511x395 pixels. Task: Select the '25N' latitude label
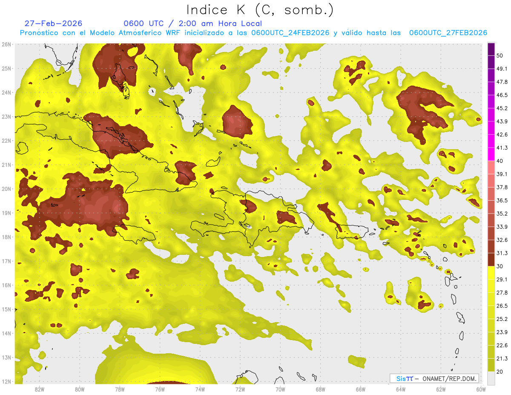[x=6, y=68]
